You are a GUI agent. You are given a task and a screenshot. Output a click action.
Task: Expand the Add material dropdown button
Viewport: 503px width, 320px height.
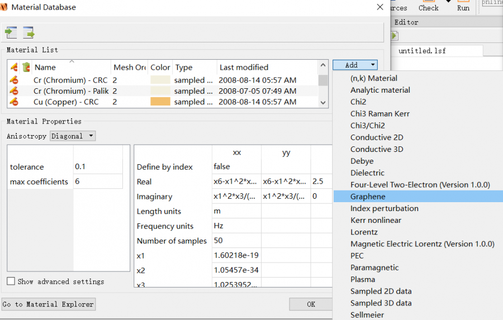click(355, 65)
